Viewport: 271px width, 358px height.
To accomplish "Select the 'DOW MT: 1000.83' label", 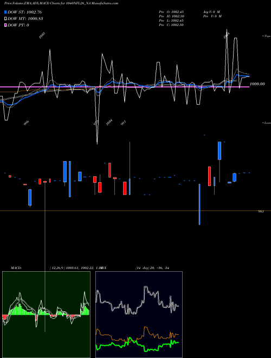I will point(25,18).
